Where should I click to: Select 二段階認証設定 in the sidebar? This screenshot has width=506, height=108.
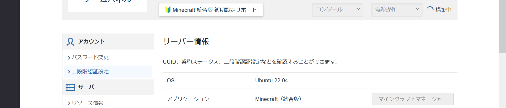pyautogui.click(x=90, y=72)
